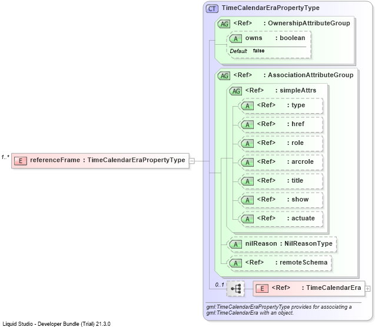Select the ': remoteSchema' reference text

tap(301, 263)
